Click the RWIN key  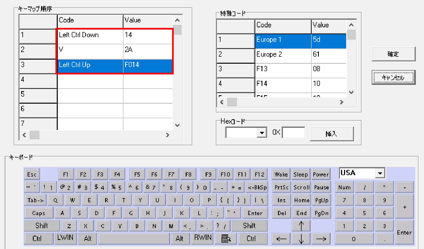click(203, 238)
